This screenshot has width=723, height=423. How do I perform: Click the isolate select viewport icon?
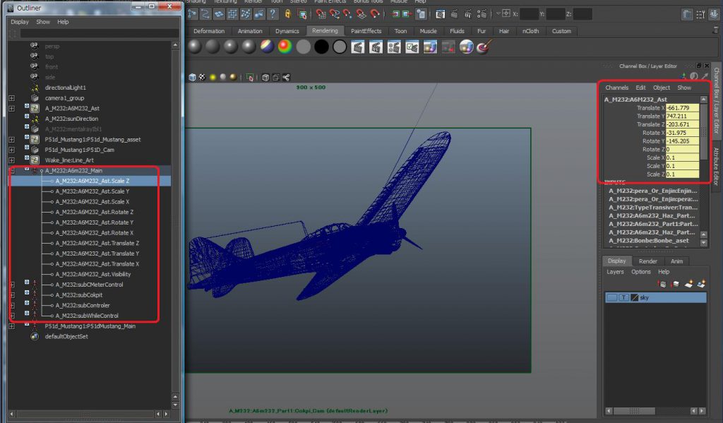(250, 77)
